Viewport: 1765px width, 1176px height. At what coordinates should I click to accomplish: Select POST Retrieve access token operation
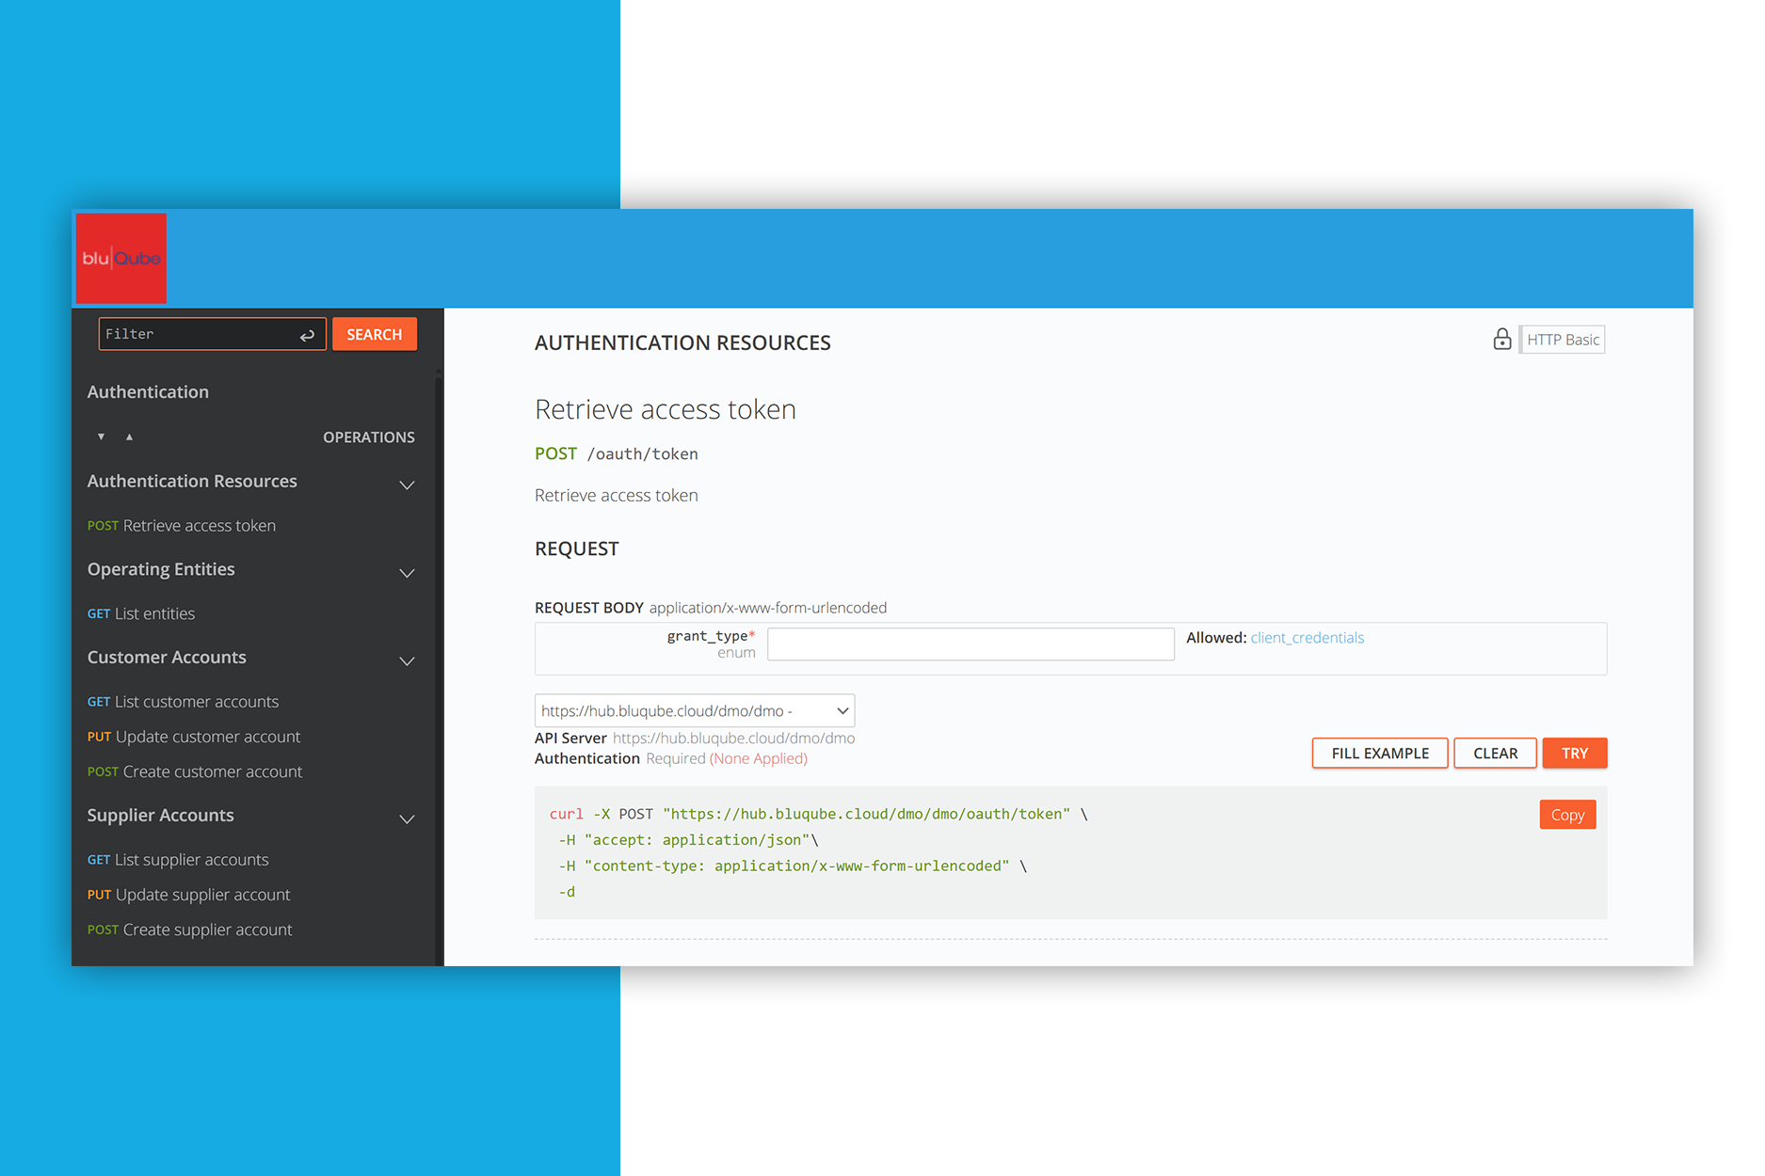(182, 526)
